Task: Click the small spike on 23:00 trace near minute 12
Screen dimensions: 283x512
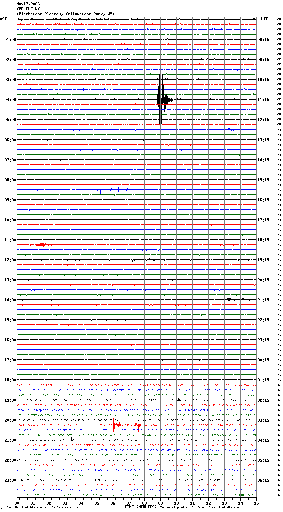Action: click(x=218, y=480)
